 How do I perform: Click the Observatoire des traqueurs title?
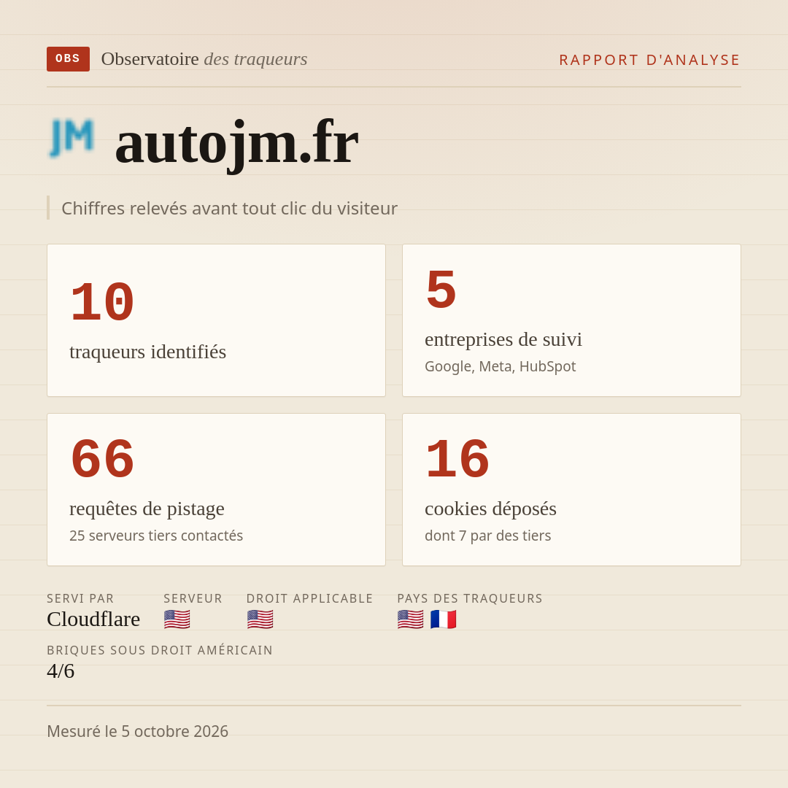[x=204, y=59]
